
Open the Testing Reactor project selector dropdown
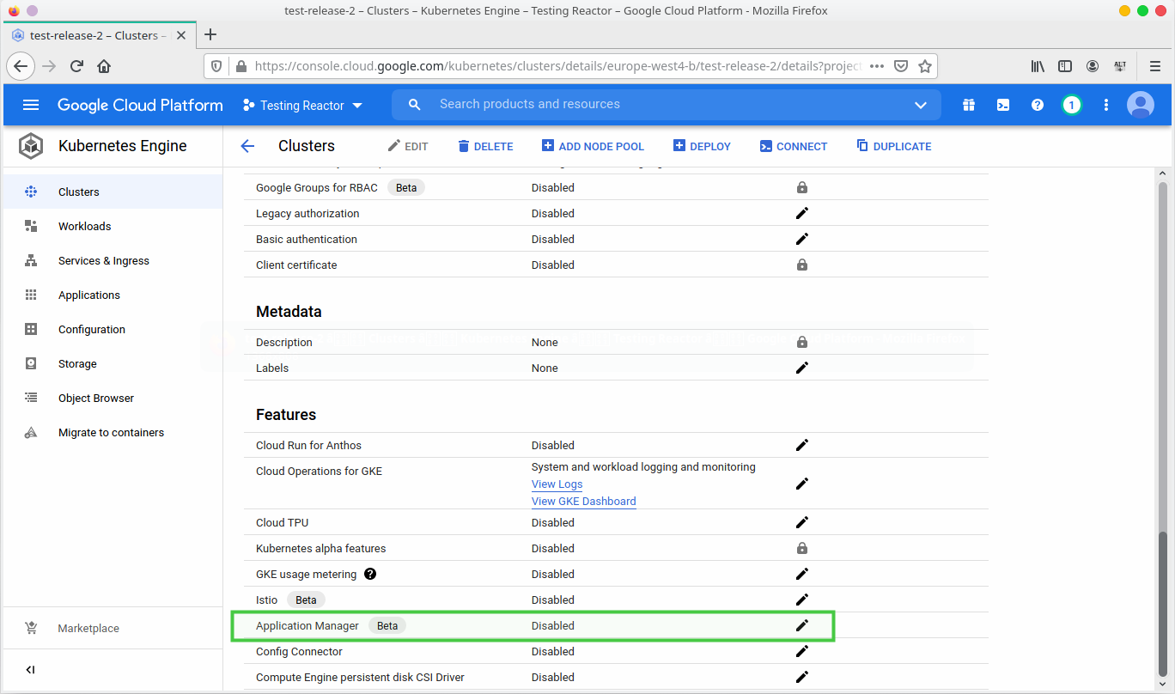coord(302,105)
